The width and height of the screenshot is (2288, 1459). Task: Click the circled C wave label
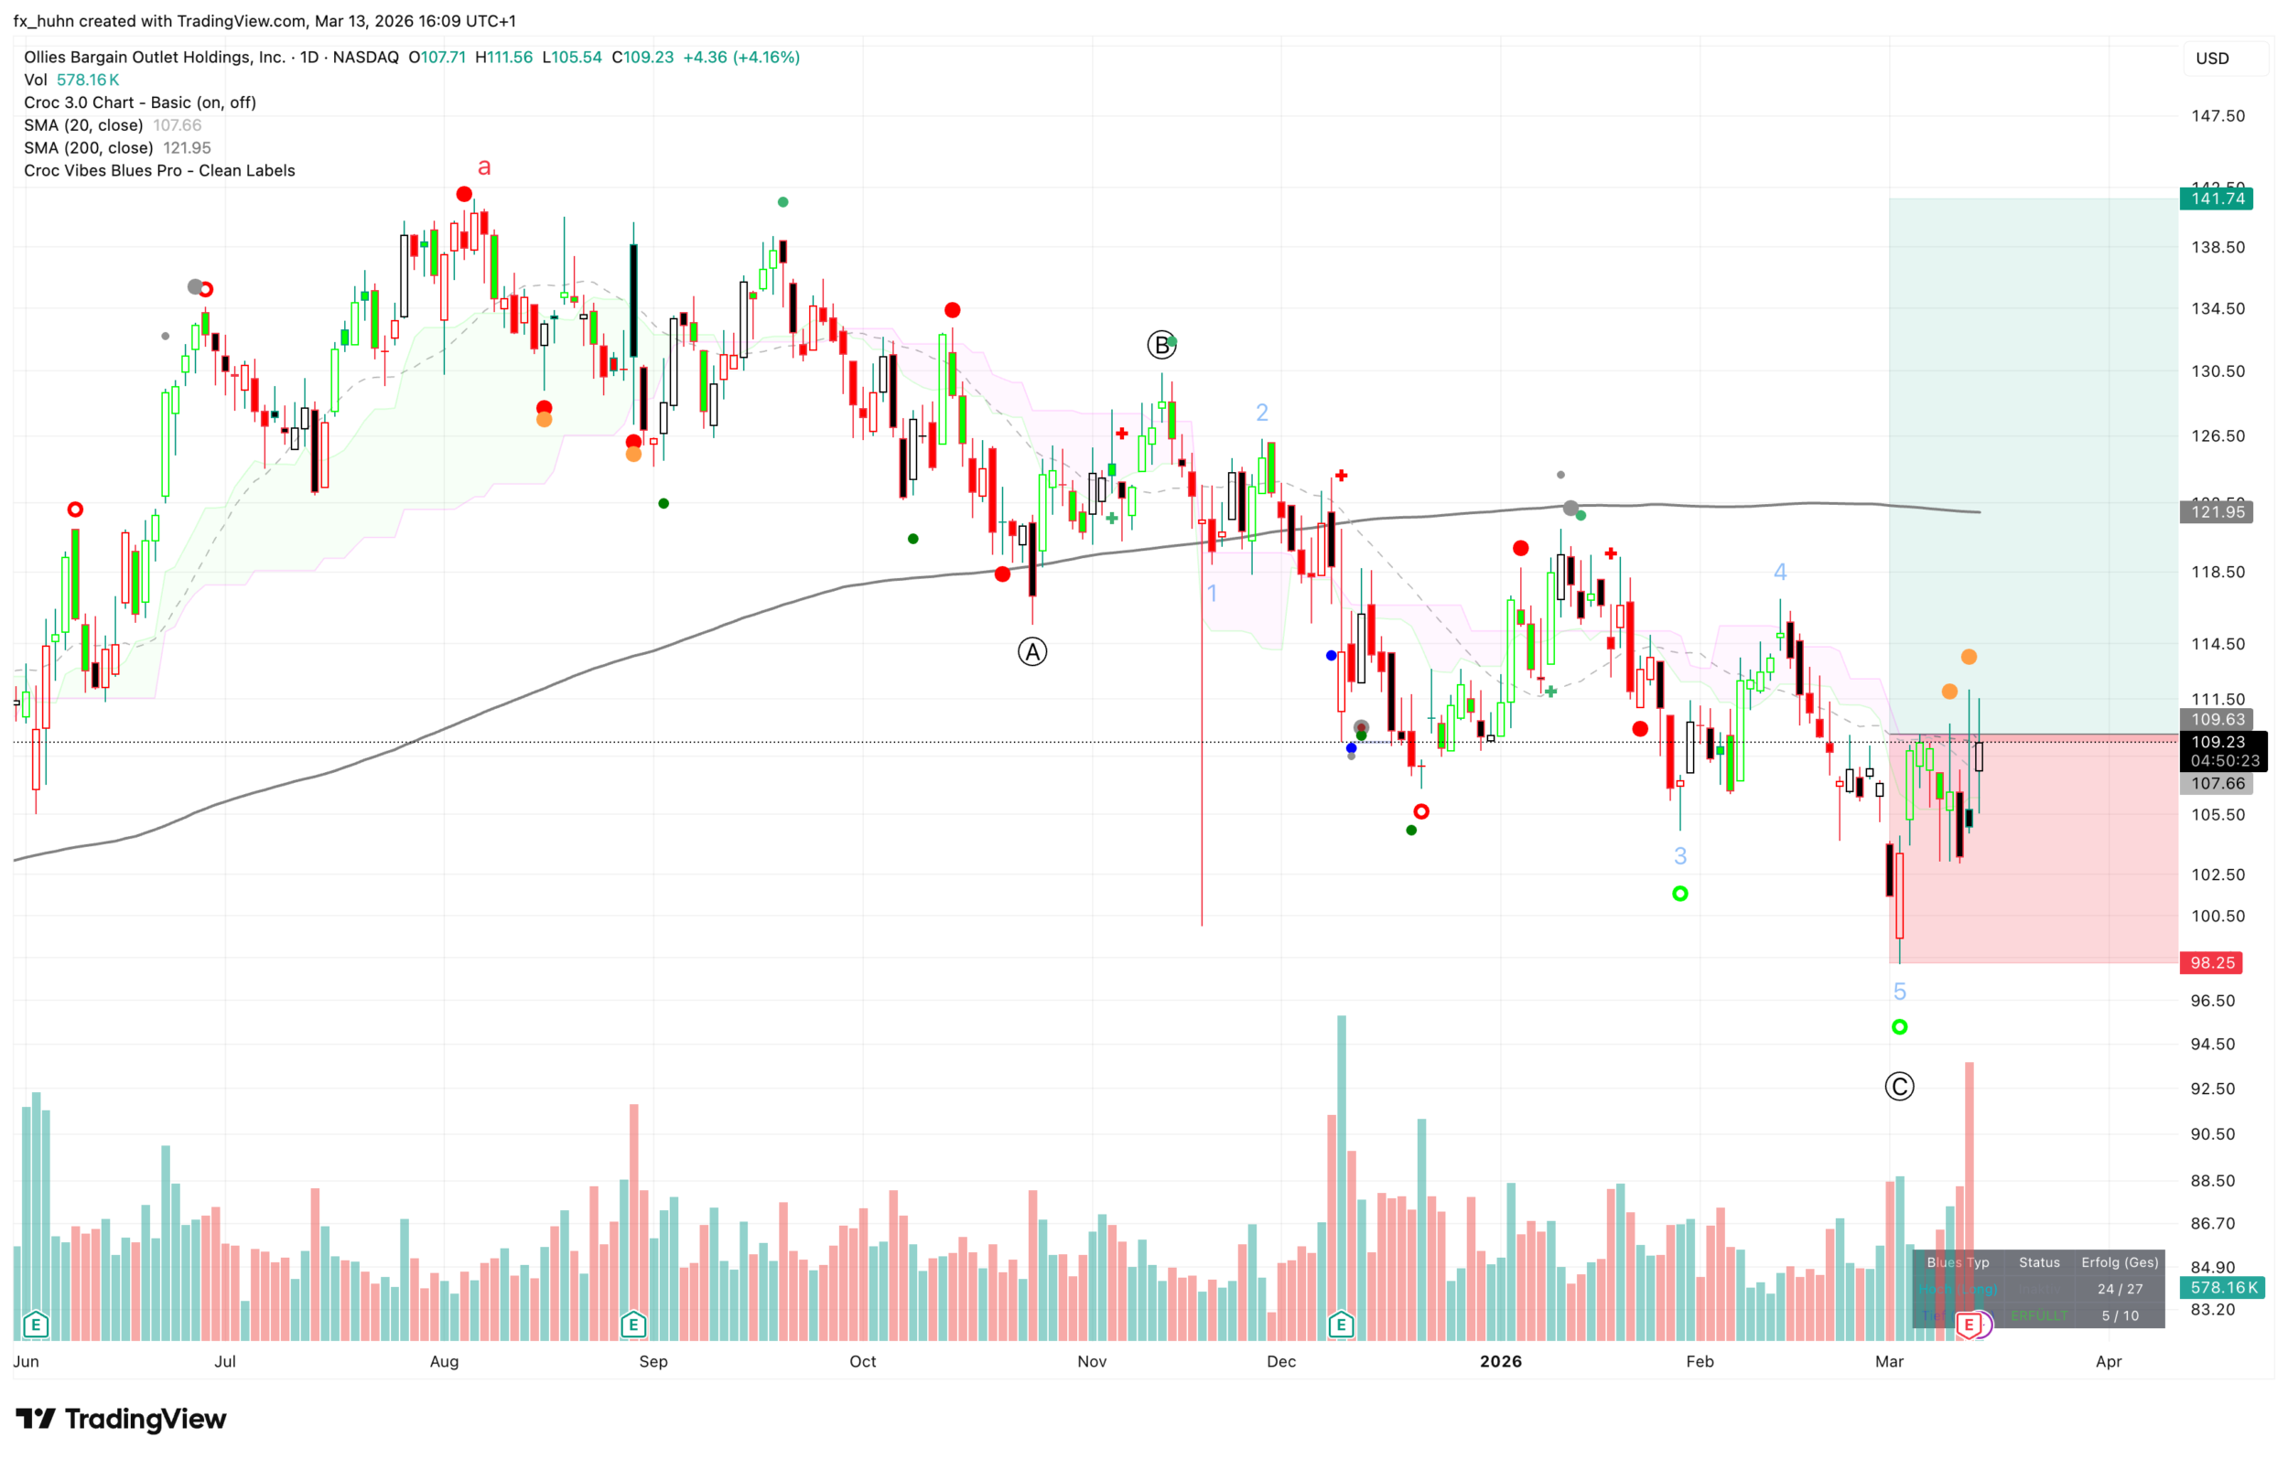click(x=1898, y=1087)
